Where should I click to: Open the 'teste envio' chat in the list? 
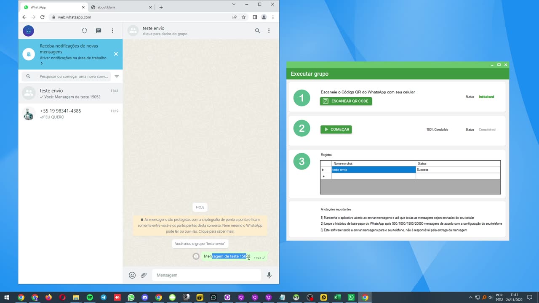pyautogui.click(x=70, y=93)
